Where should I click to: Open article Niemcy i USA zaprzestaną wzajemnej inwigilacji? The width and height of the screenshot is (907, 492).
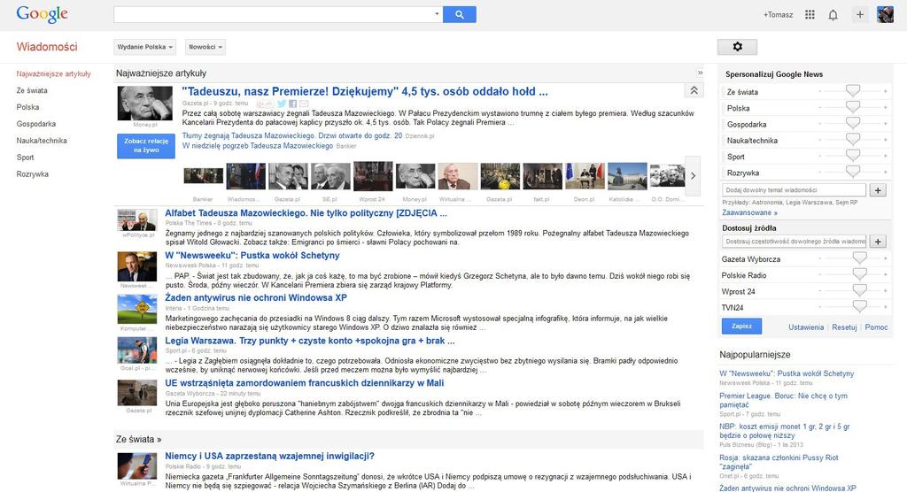(x=269, y=456)
